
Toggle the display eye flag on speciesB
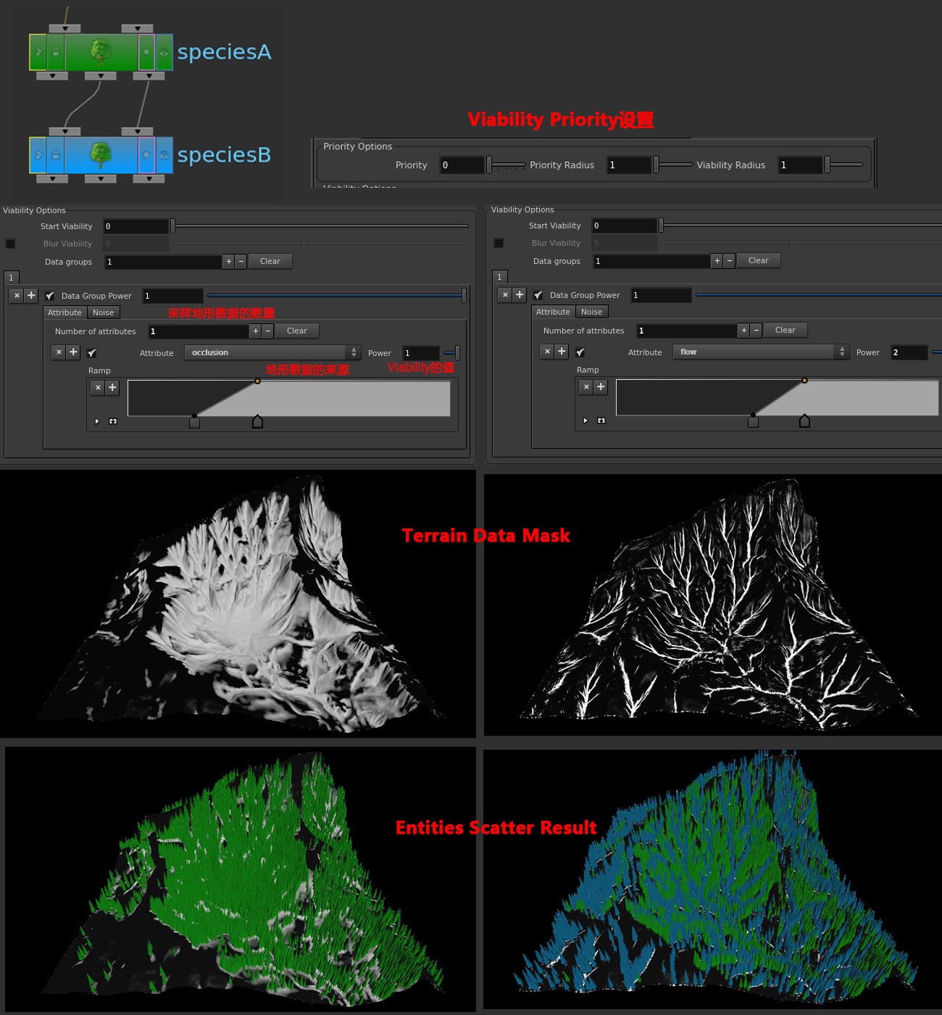pos(164,155)
